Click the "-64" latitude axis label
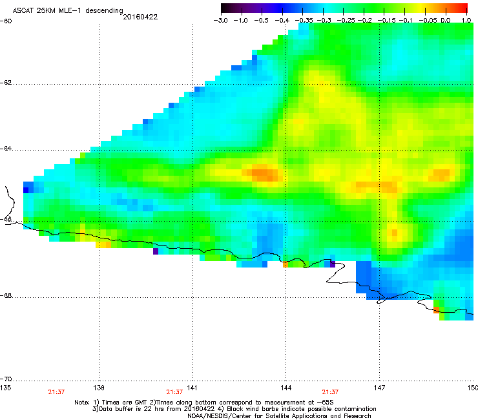 pos(6,149)
